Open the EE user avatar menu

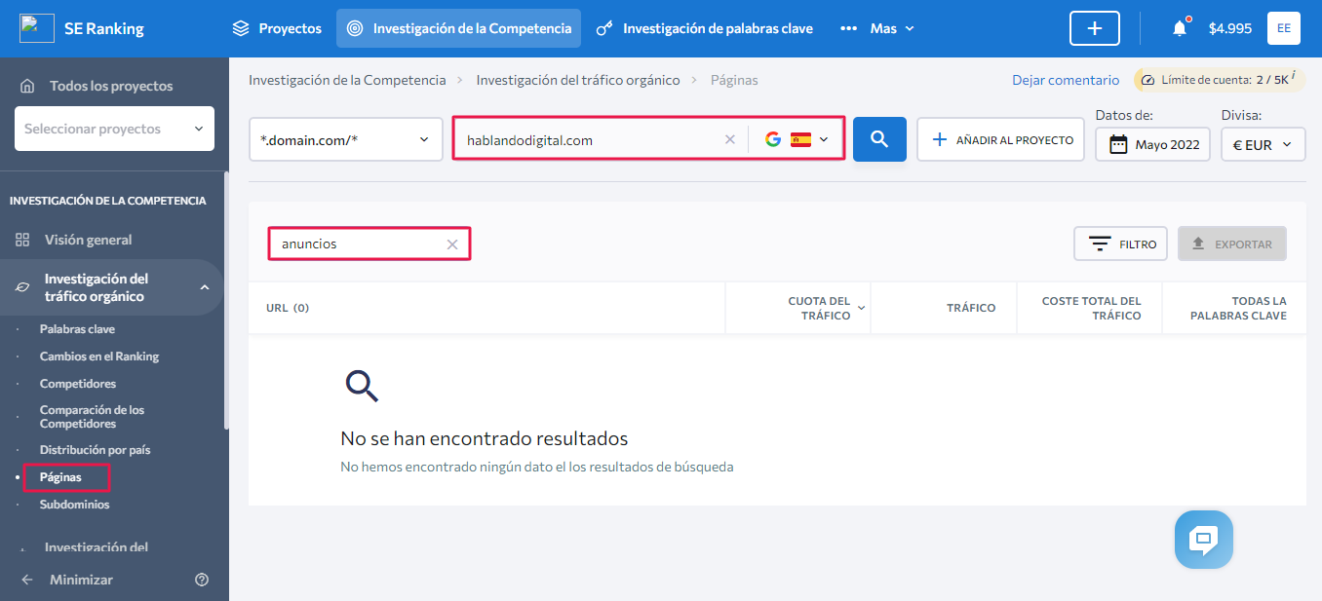click(x=1284, y=28)
